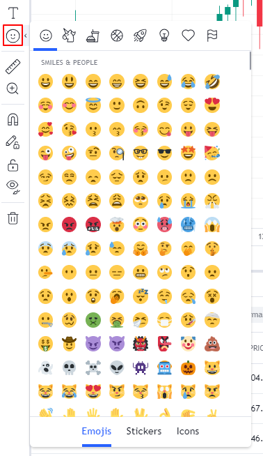This screenshot has width=263, height=456.
Task: Select the clown face emoji
Action: pyautogui.click(x=189, y=344)
